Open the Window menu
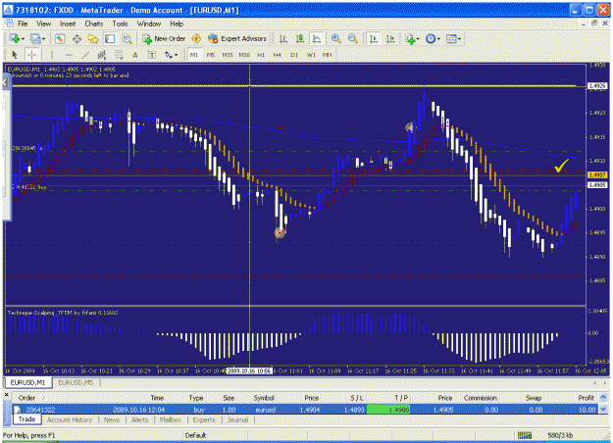 point(148,24)
